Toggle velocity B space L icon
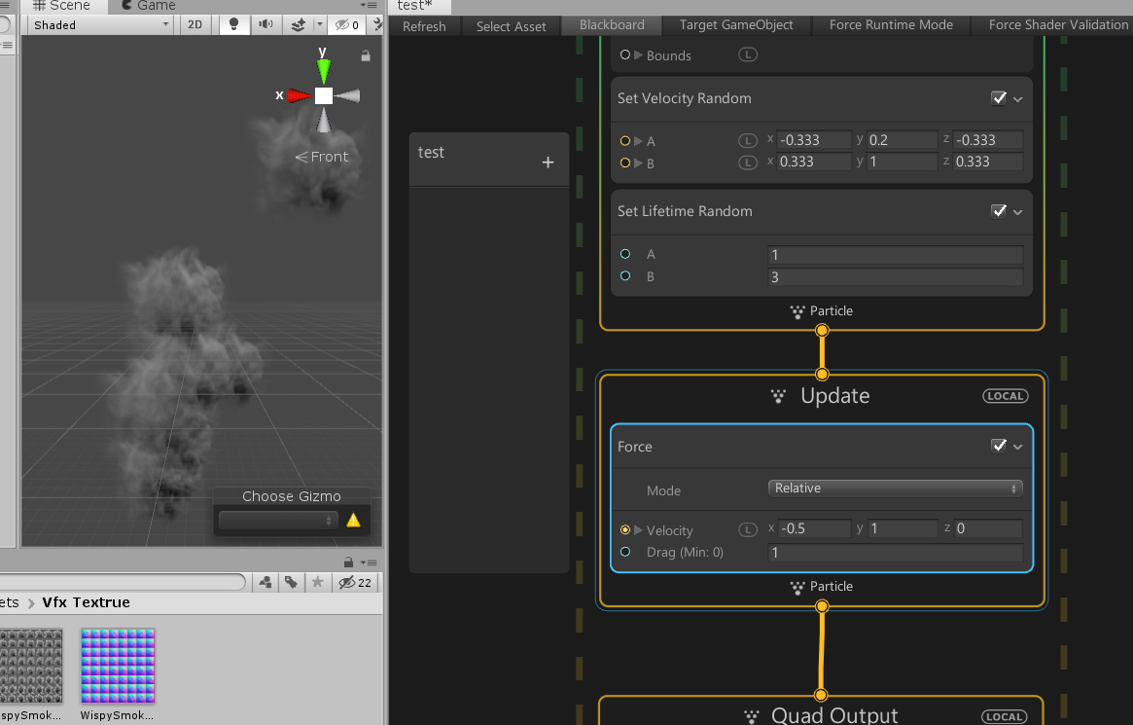Image resolution: width=1133 pixels, height=725 pixels. tap(748, 163)
